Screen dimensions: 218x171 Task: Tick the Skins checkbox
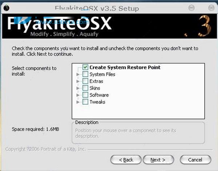coord(85,88)
